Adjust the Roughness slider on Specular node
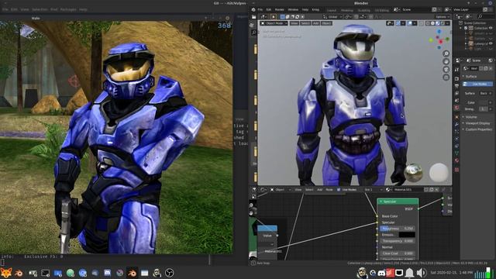The height and width of the screenshot is (279, 496). point(398,229)
